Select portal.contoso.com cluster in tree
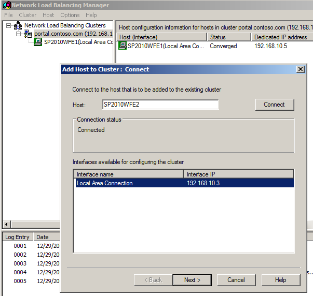Viewport: 313px width, 296px height. pos(73,34)
